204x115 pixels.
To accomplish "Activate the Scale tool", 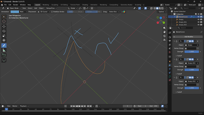I will tap(4, 36).
